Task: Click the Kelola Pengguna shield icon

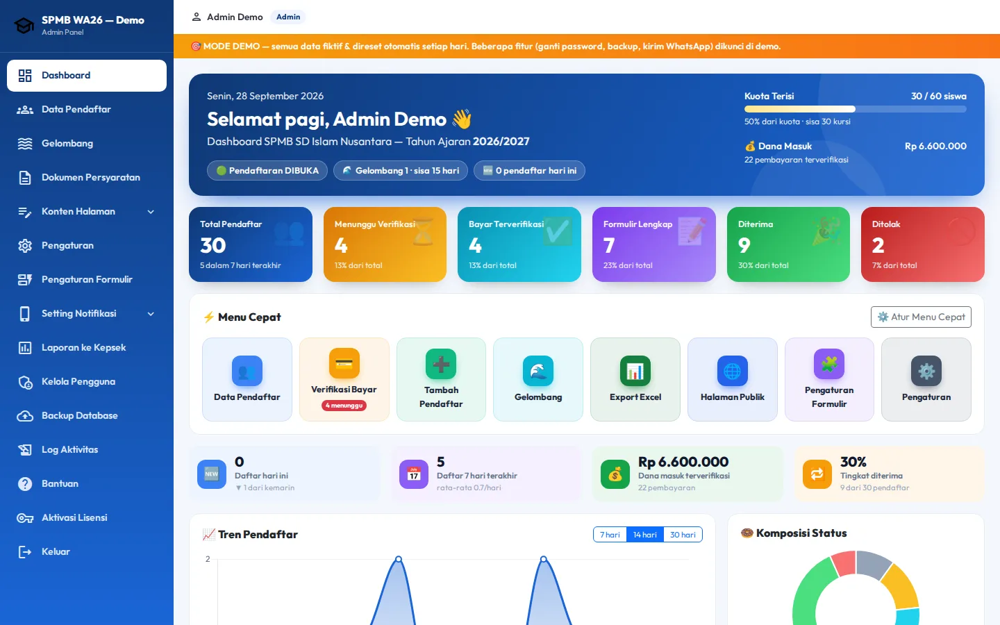Action: pos(25,382)
